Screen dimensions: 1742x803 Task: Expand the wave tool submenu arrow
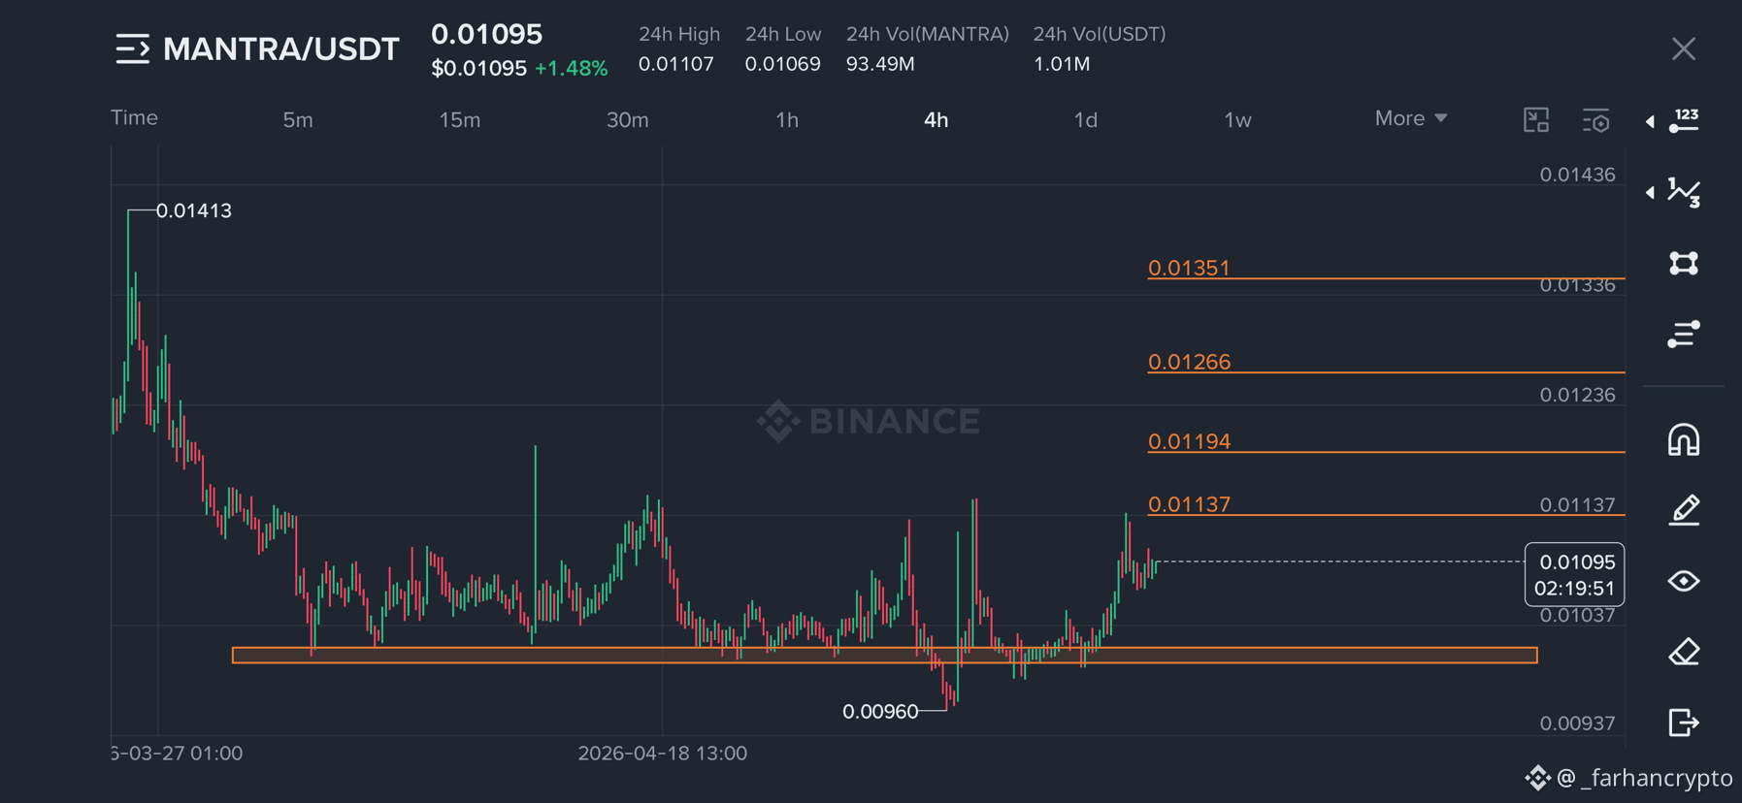tap(1650, 192)
